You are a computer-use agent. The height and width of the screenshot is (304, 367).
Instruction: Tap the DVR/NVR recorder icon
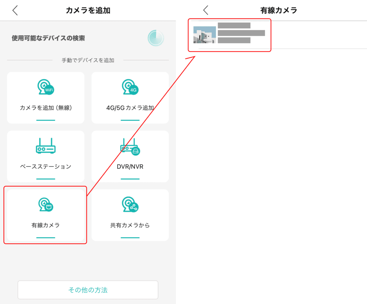[x=130, y=146]
